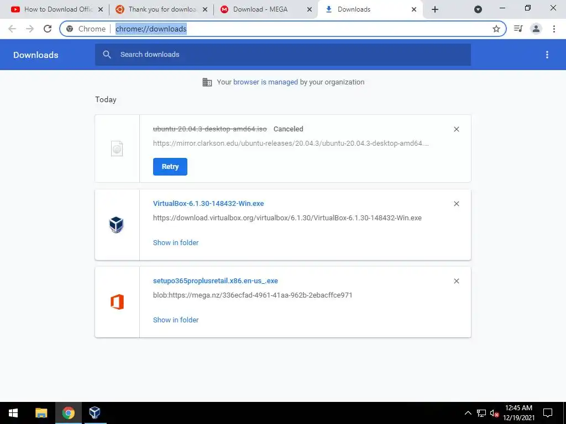The height and width of the screenshot is (424, 566).
Task: Close the MEGA tab
Action: (x=310, y=9)
